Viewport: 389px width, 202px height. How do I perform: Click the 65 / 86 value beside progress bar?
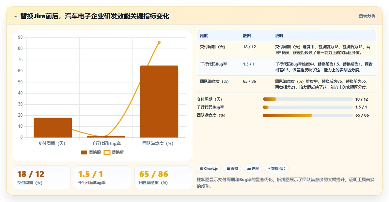(362, 115)
